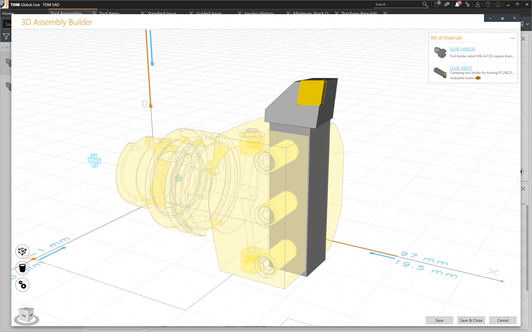Open the user profile icon

tap(478, 4)
